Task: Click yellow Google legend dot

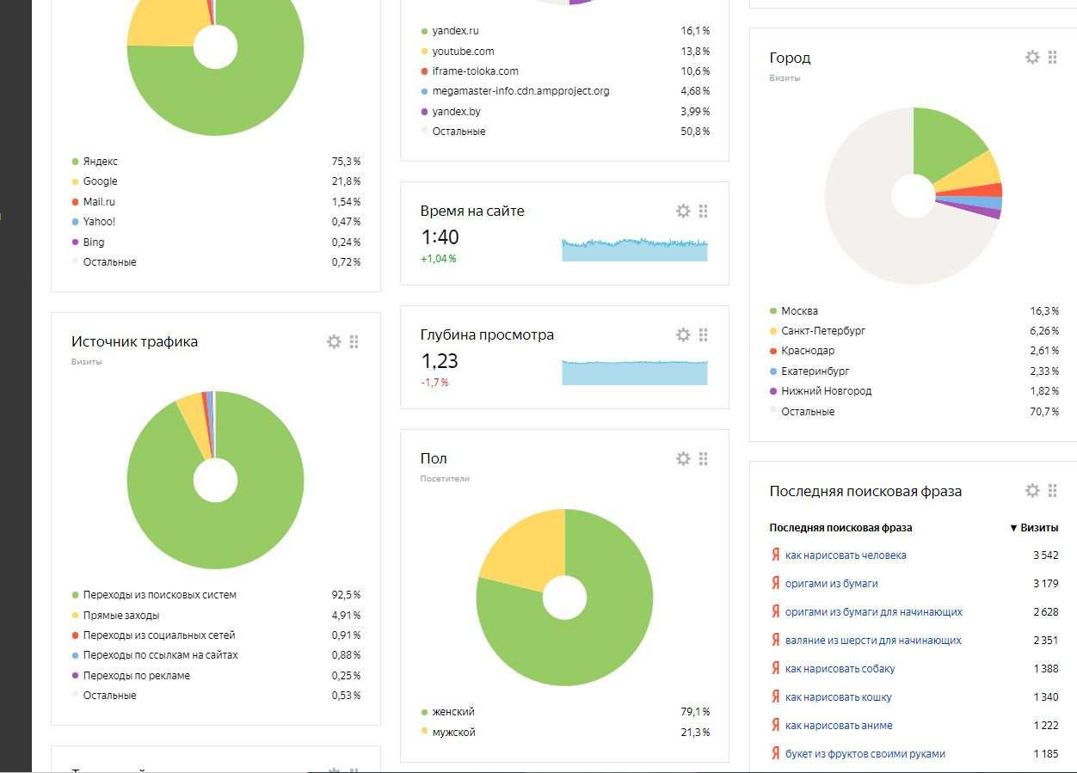Action: pyautogui.click(x=75, y=181)
